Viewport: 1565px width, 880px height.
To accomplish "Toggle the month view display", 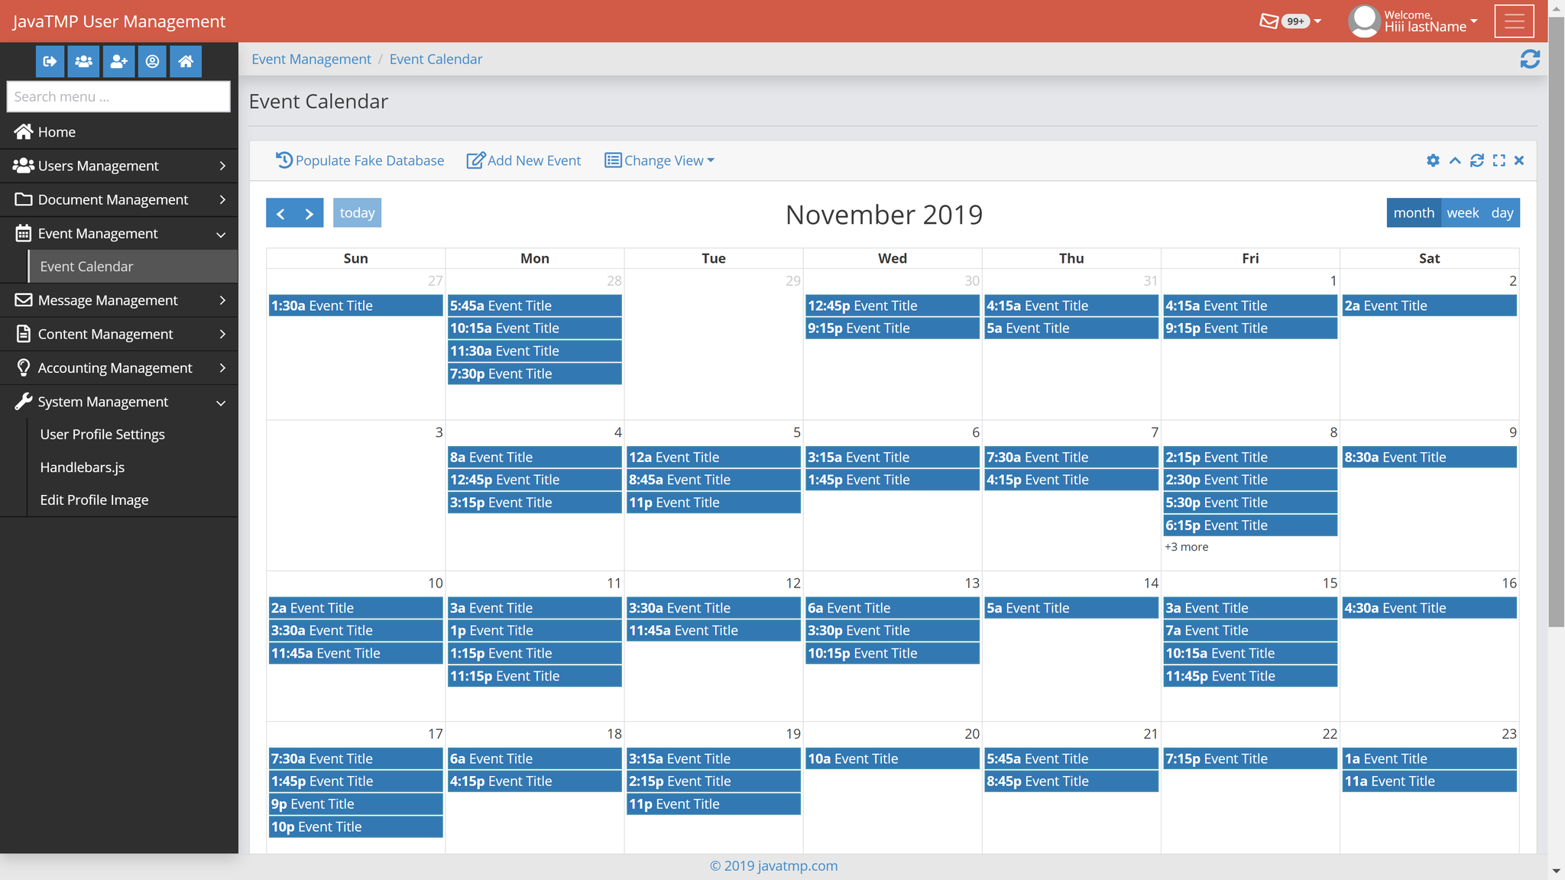I will 1414,212.
